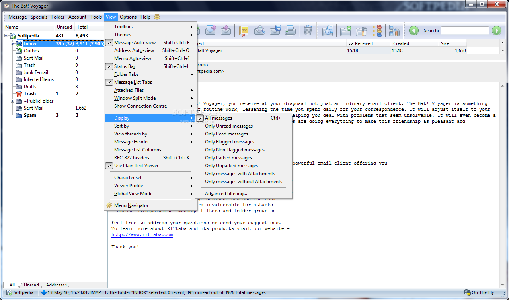Click the green forward arrow after Search field
The height and width of the screenshot is (300, 509).
(x=496, y=31)
